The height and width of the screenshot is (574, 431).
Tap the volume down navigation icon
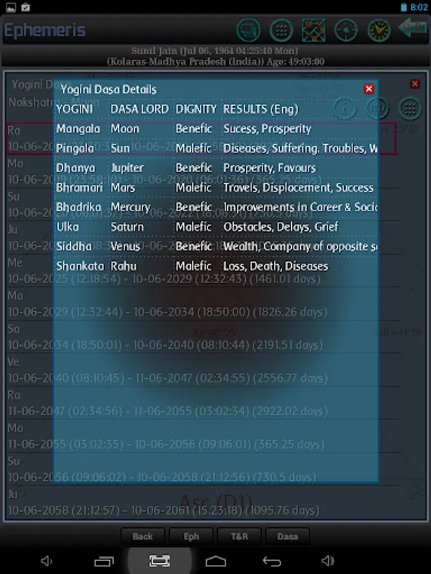coord(47,561)
